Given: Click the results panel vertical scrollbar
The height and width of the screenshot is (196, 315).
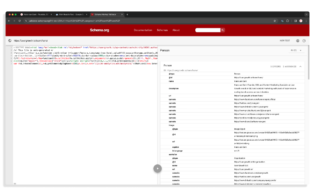Looking at the screenshot, I should [x=308, y=62].
